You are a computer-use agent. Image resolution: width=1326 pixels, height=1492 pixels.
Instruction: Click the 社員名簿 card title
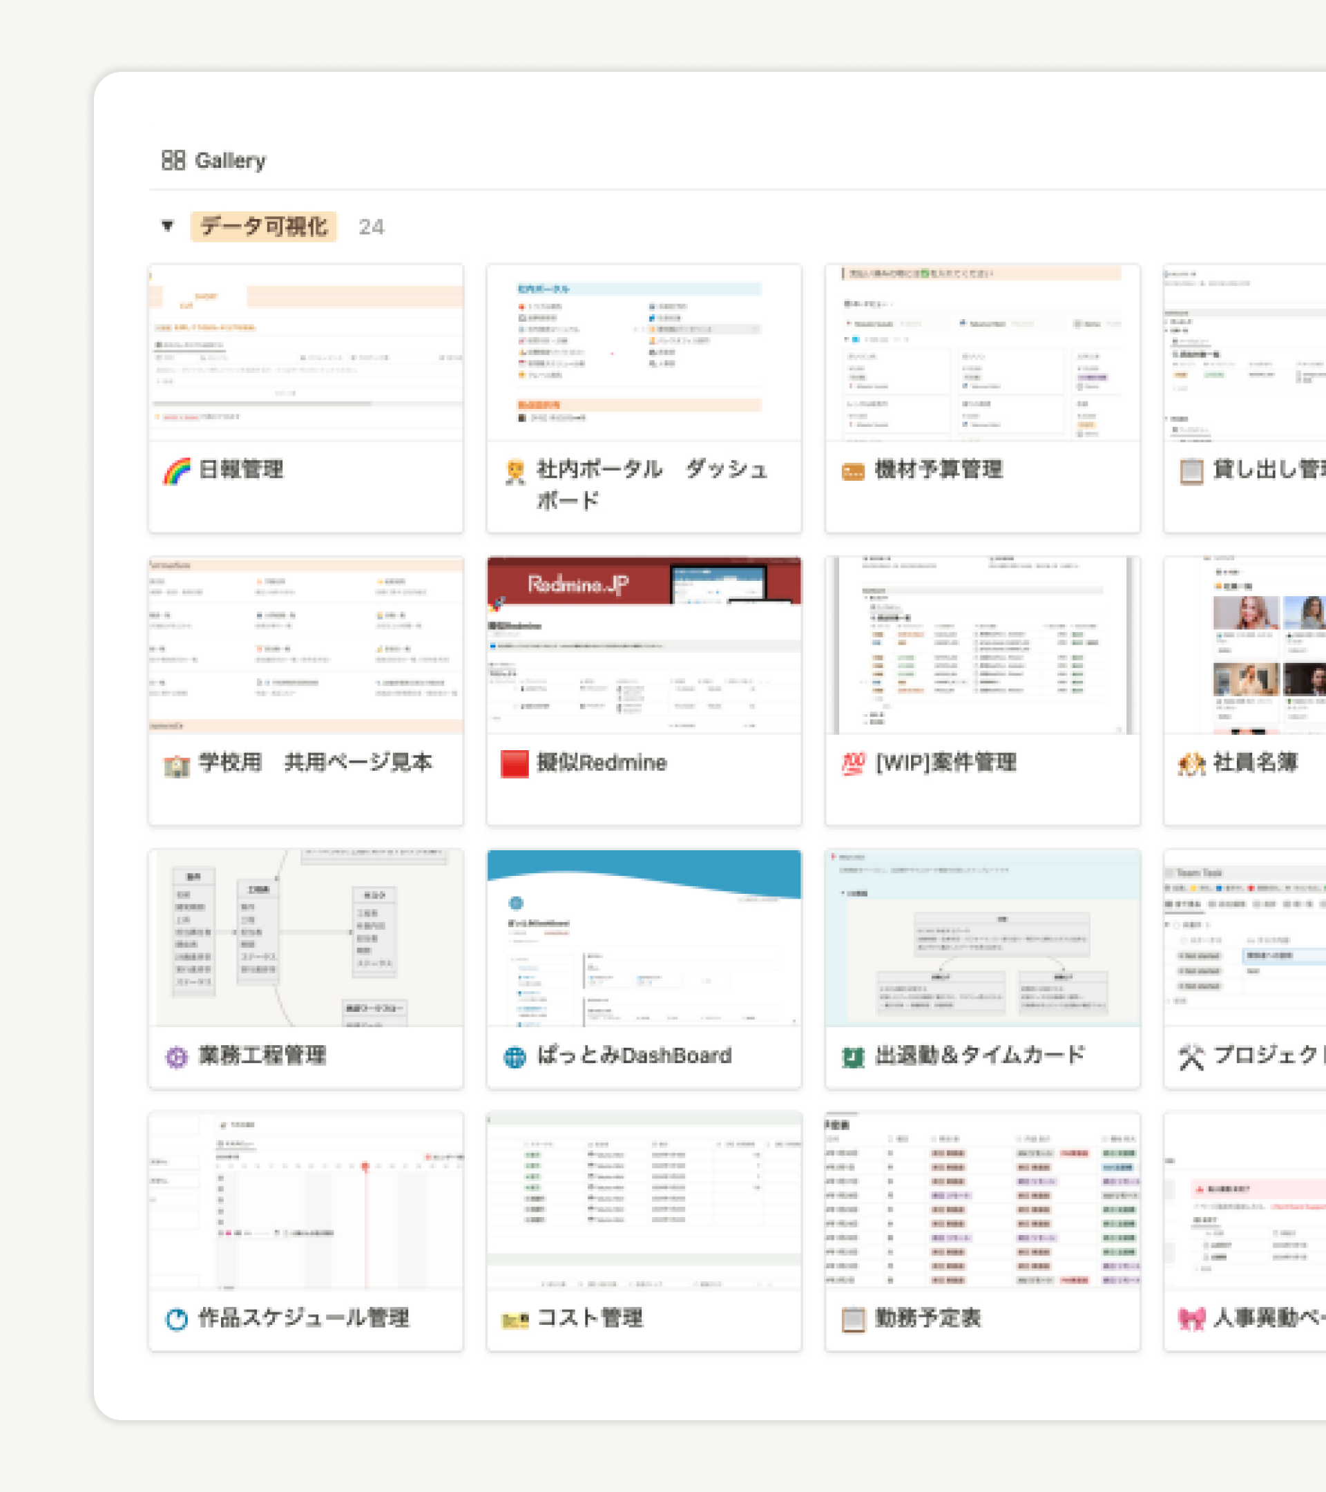[1256, 762]
